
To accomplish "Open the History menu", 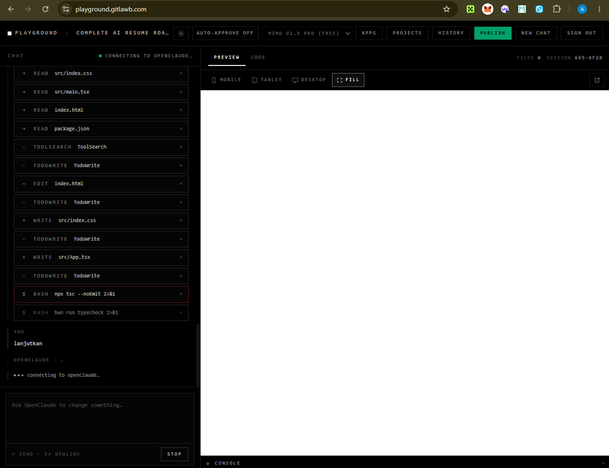I will pyautogui.click(x=451, y=33).
